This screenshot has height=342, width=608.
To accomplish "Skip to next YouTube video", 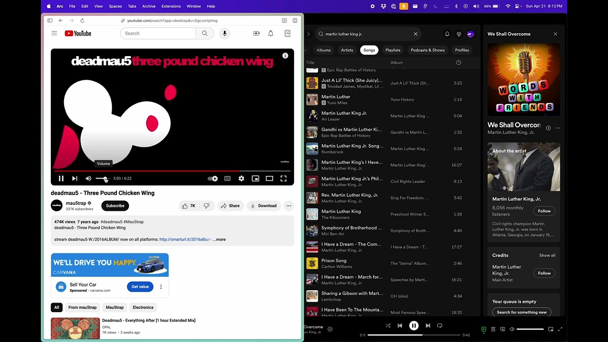I will 75,179.
